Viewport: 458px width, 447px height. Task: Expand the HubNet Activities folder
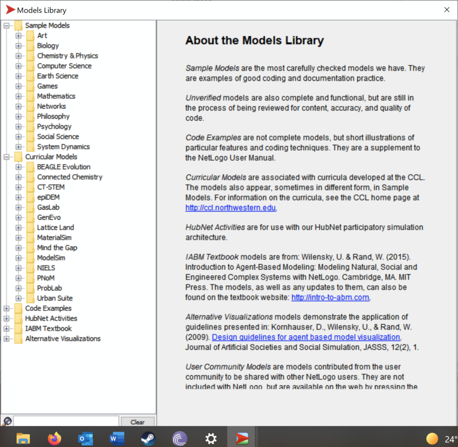click(6, 319)
